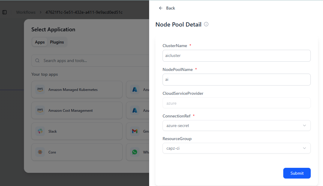Expand the ConnectionRef dropdown chevron

click(x=304, y=125)
